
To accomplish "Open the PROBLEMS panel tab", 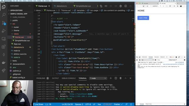I will click(x=43, y=78).
